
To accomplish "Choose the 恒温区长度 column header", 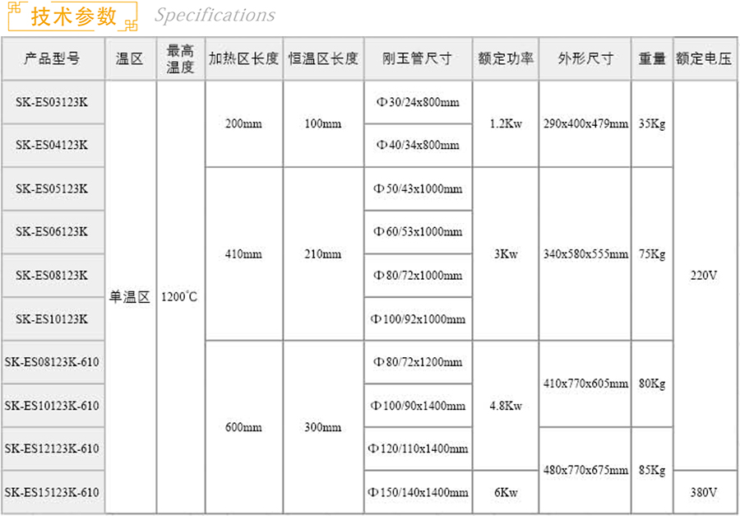I will pyautogui.click(x=323, y=58).
